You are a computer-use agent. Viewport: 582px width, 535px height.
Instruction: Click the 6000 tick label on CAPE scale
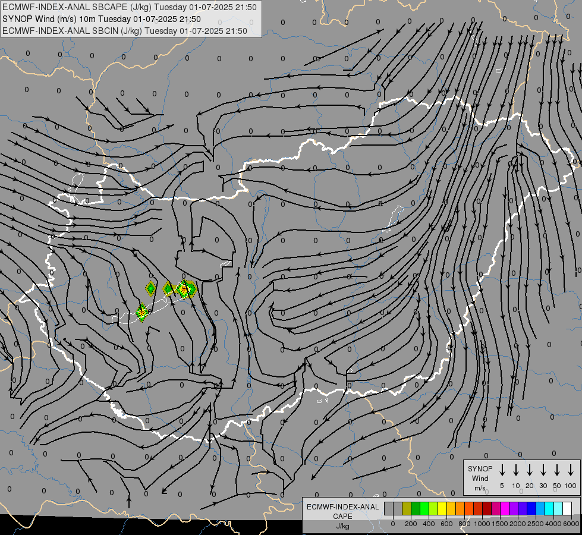tap(571, 524)
